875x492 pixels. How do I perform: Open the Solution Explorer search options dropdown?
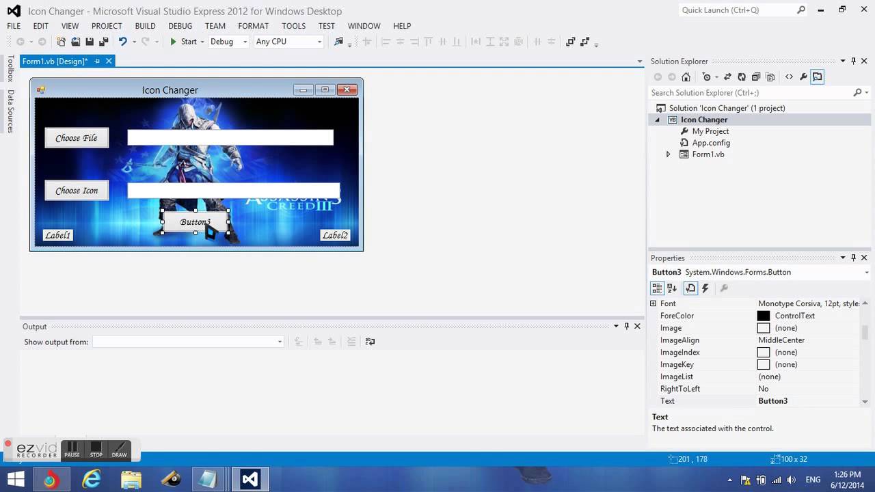865,93
